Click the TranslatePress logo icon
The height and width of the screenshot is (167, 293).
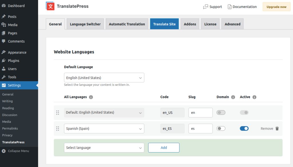50,6
